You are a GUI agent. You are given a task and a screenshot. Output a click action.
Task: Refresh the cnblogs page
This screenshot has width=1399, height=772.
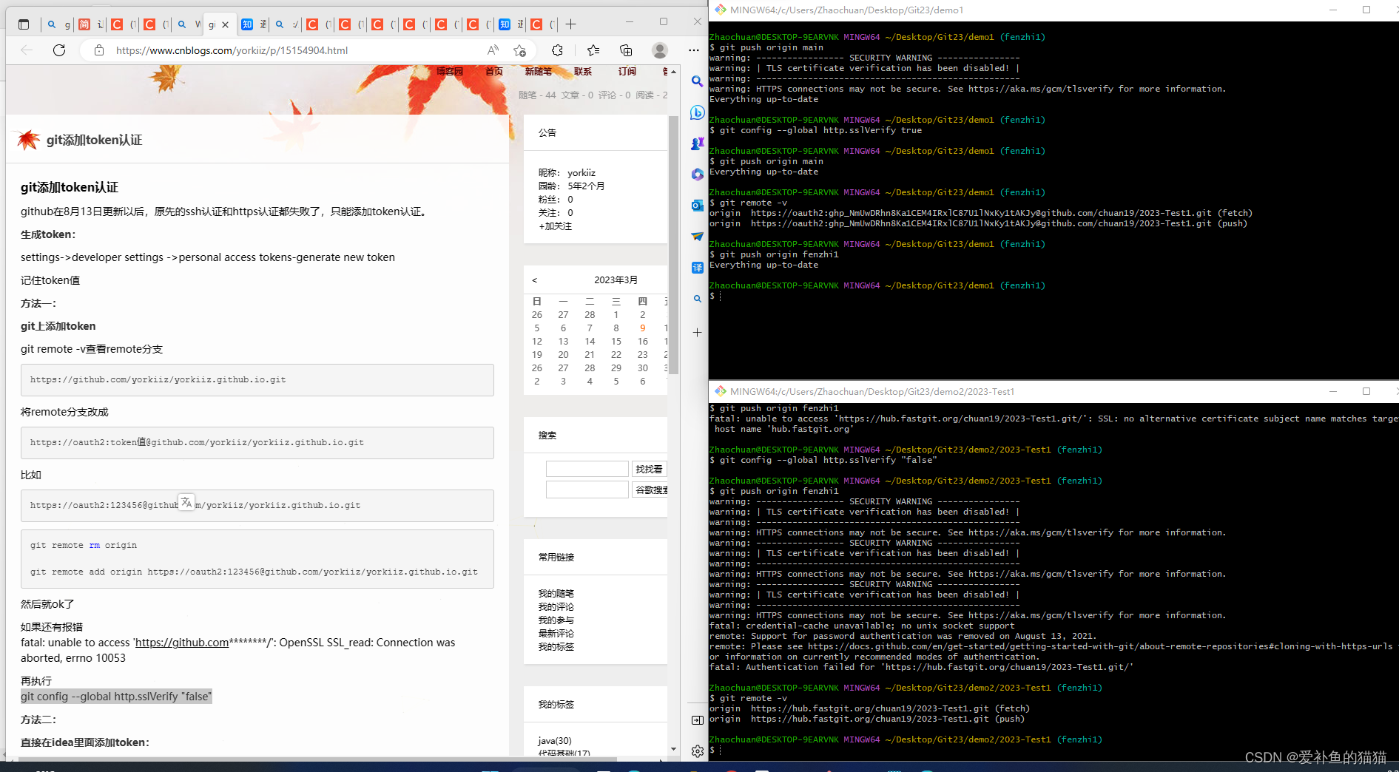pos(59,50)
